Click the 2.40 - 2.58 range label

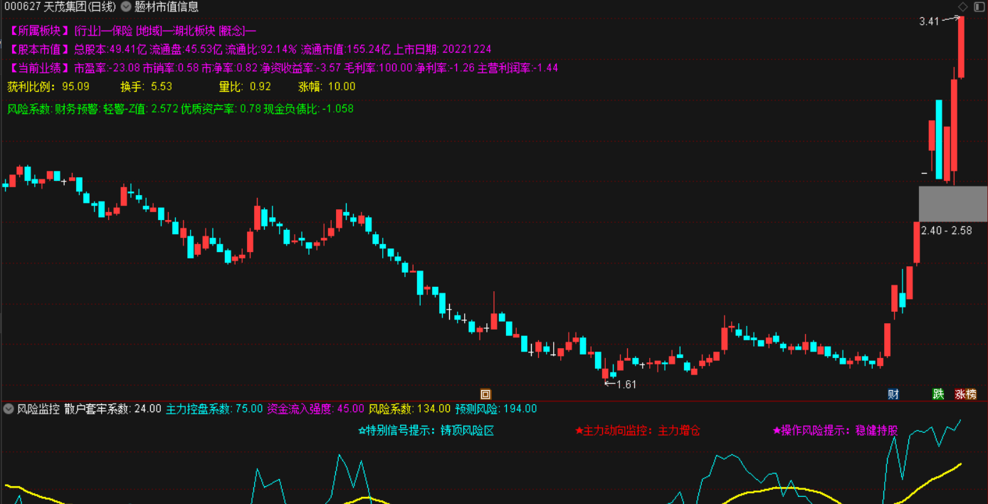[946, 231]
